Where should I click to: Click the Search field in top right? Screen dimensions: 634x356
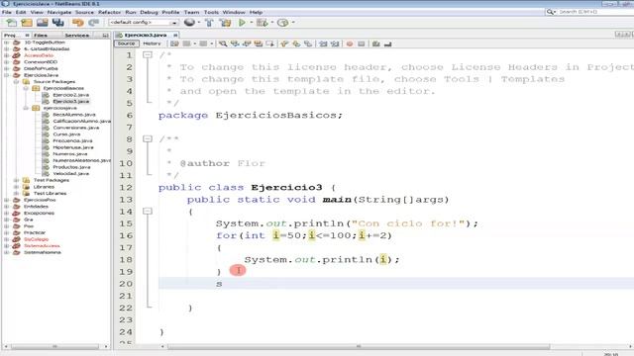pos(594,12)
